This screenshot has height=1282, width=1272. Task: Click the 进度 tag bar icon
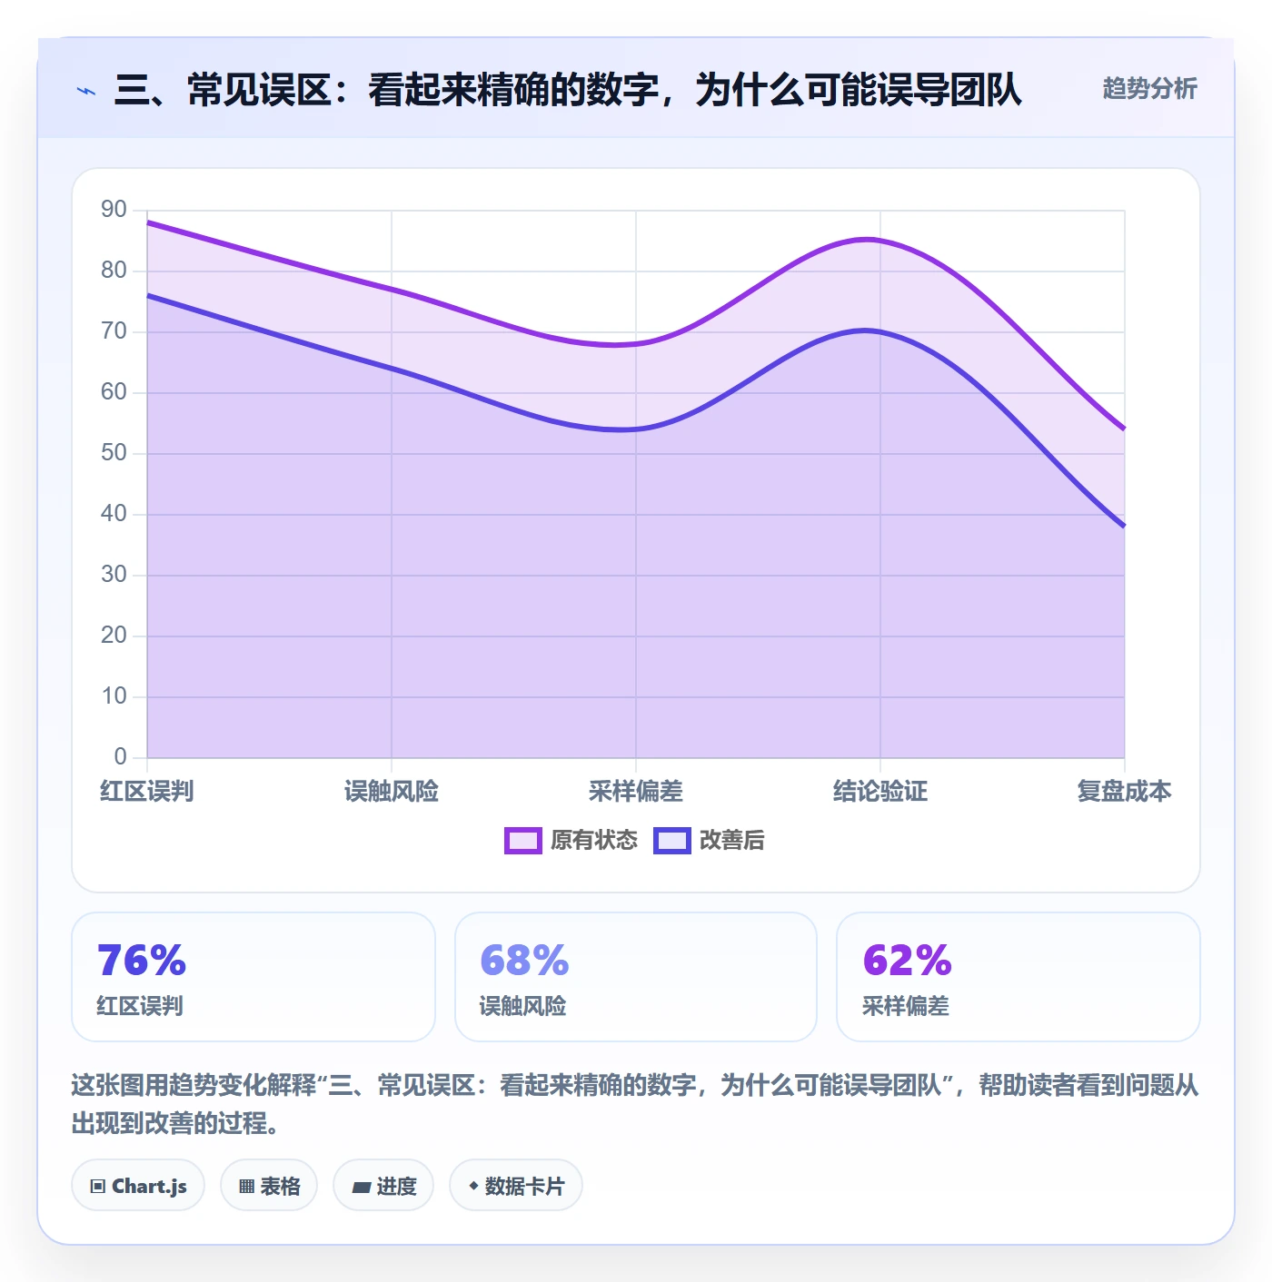coord(361,1187)
